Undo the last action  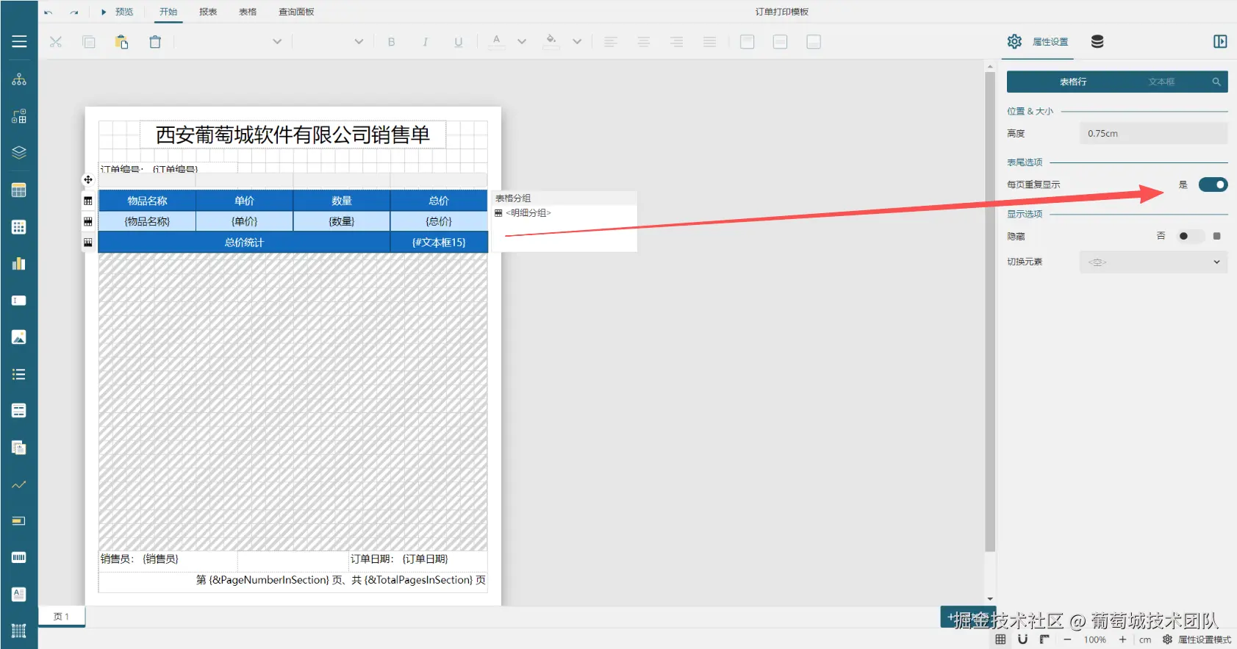[x=49, y=12]
